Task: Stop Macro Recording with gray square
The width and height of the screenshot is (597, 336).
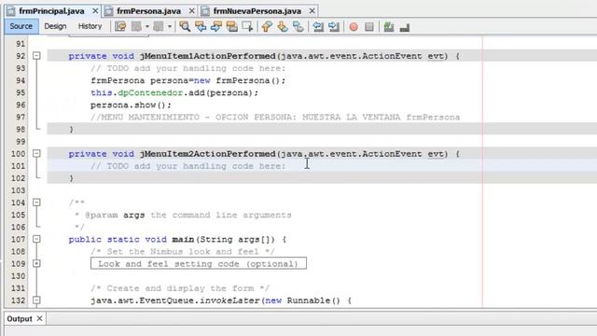Action: point(369,27)
